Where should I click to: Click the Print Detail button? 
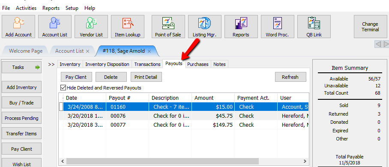(x=146, y=77)
